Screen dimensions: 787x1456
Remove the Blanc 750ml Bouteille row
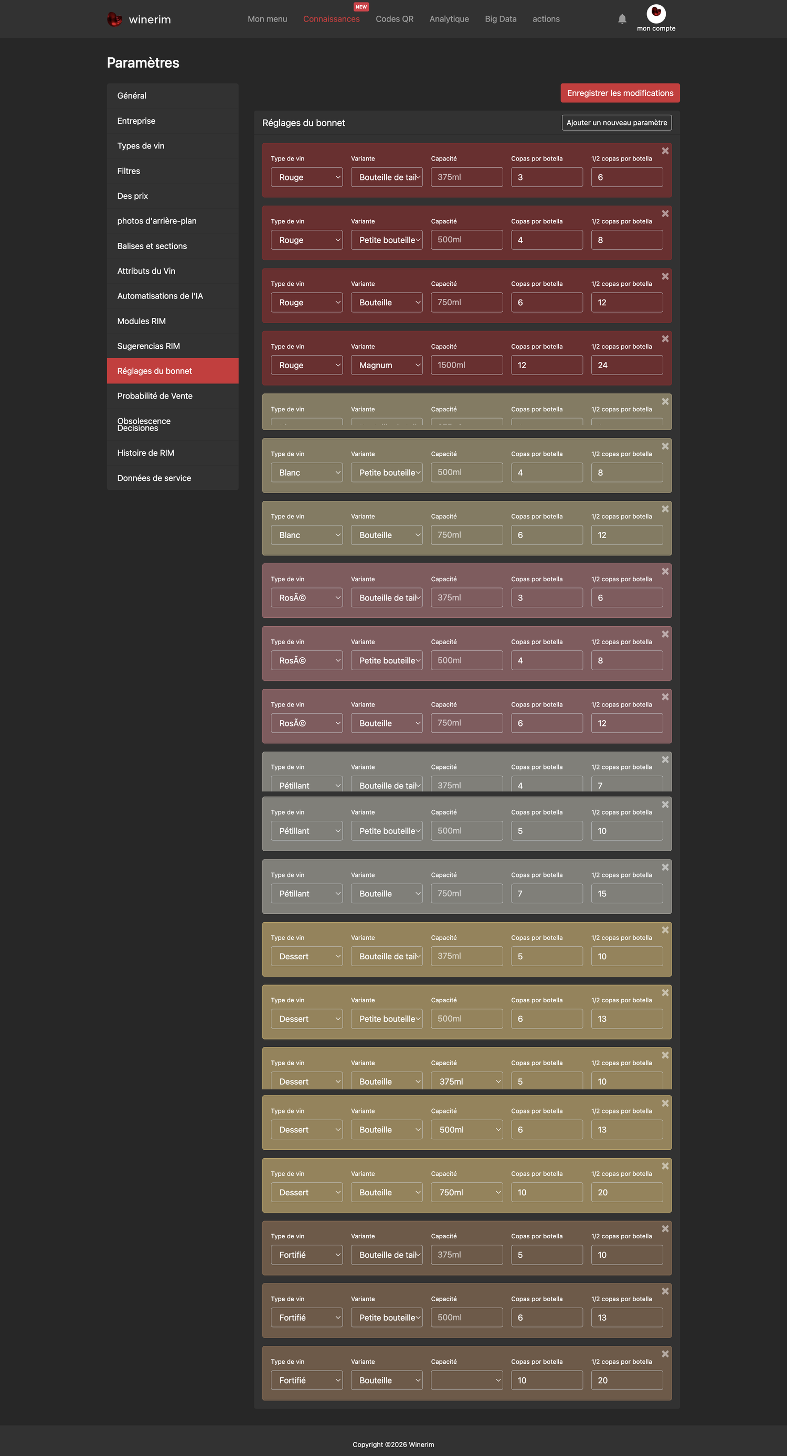(665, 509)
